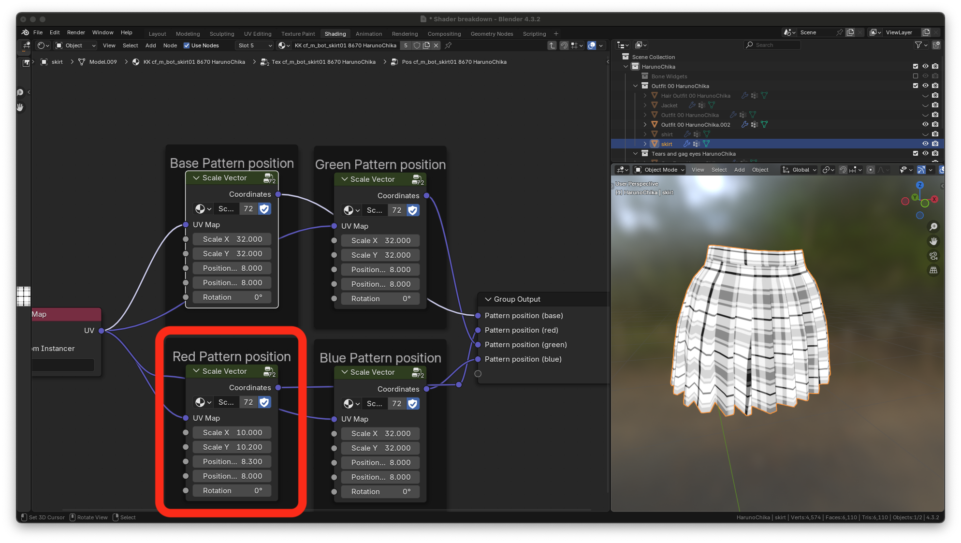Open the Slot 5 dropdown
The image size is (961, 543).
click(x=255, y=45)
